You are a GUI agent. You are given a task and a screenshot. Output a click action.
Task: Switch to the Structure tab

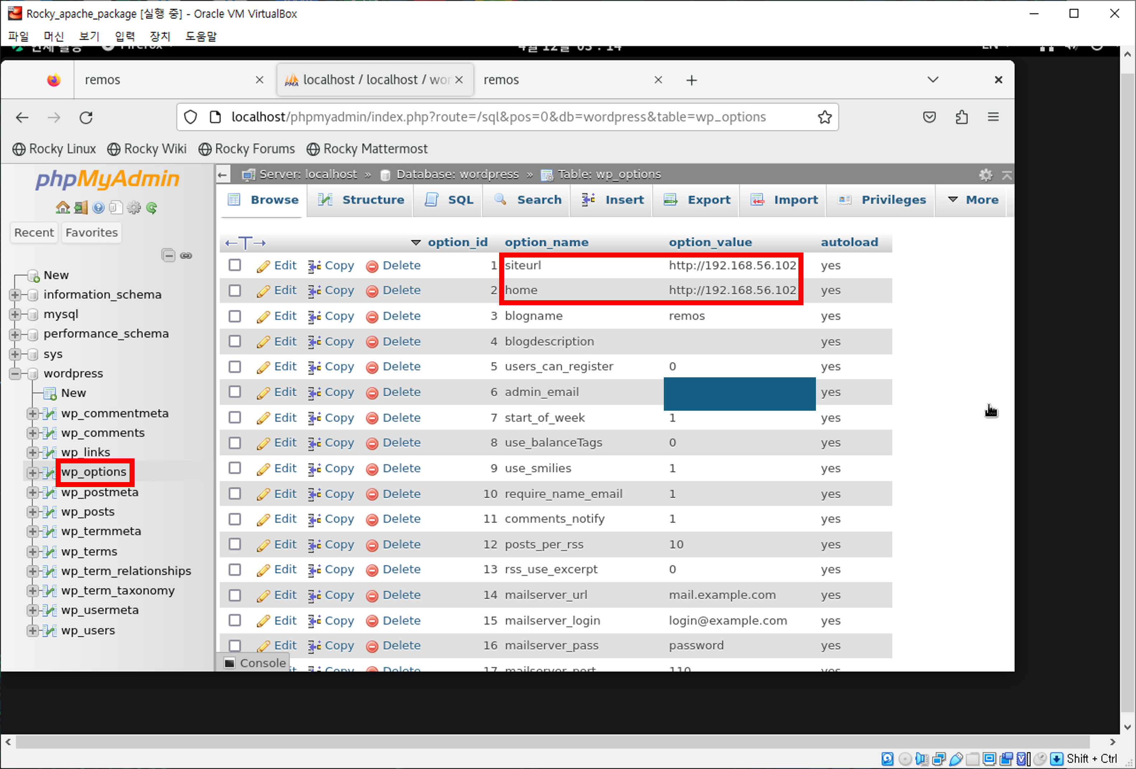click(362, 200)
